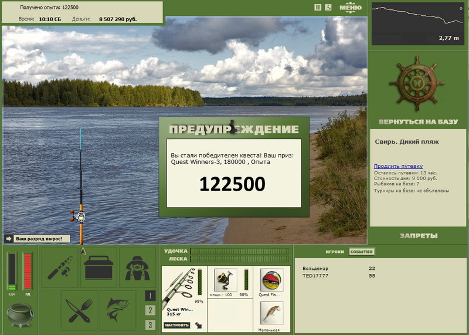Click the arrow icon beside Ваш разряд вырос
The width and height of the screenshot is (469, 335).
tap(8, 239)
